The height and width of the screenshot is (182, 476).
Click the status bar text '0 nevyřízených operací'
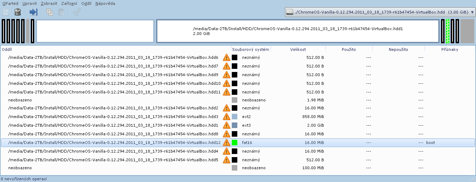tap(24, 179)
